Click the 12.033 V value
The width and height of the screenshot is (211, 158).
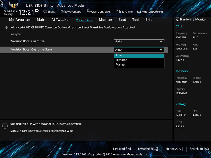point(181,115)
